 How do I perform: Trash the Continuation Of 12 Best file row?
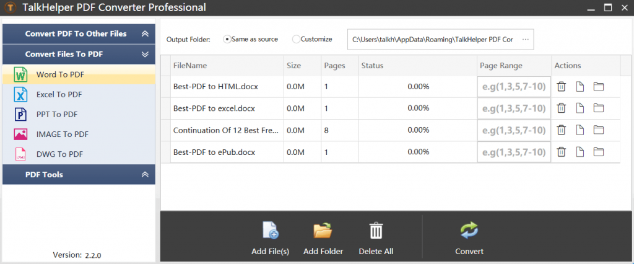pyautogui.click(x=561, y=130)
